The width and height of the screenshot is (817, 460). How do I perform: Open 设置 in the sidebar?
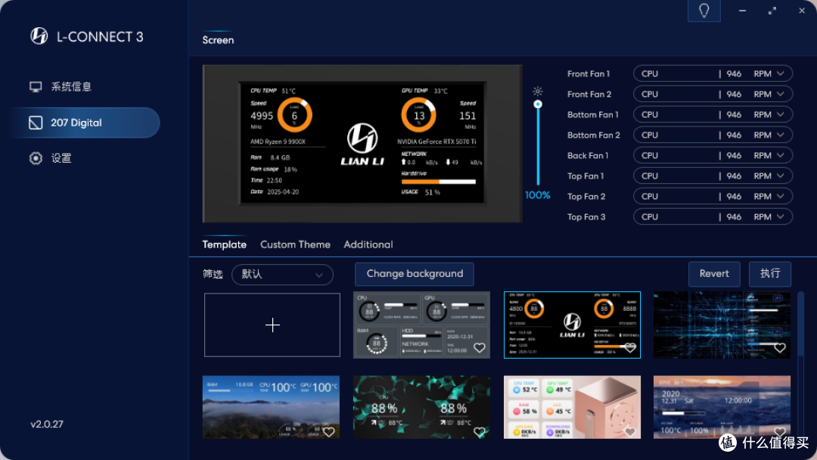tap(61, 158)
